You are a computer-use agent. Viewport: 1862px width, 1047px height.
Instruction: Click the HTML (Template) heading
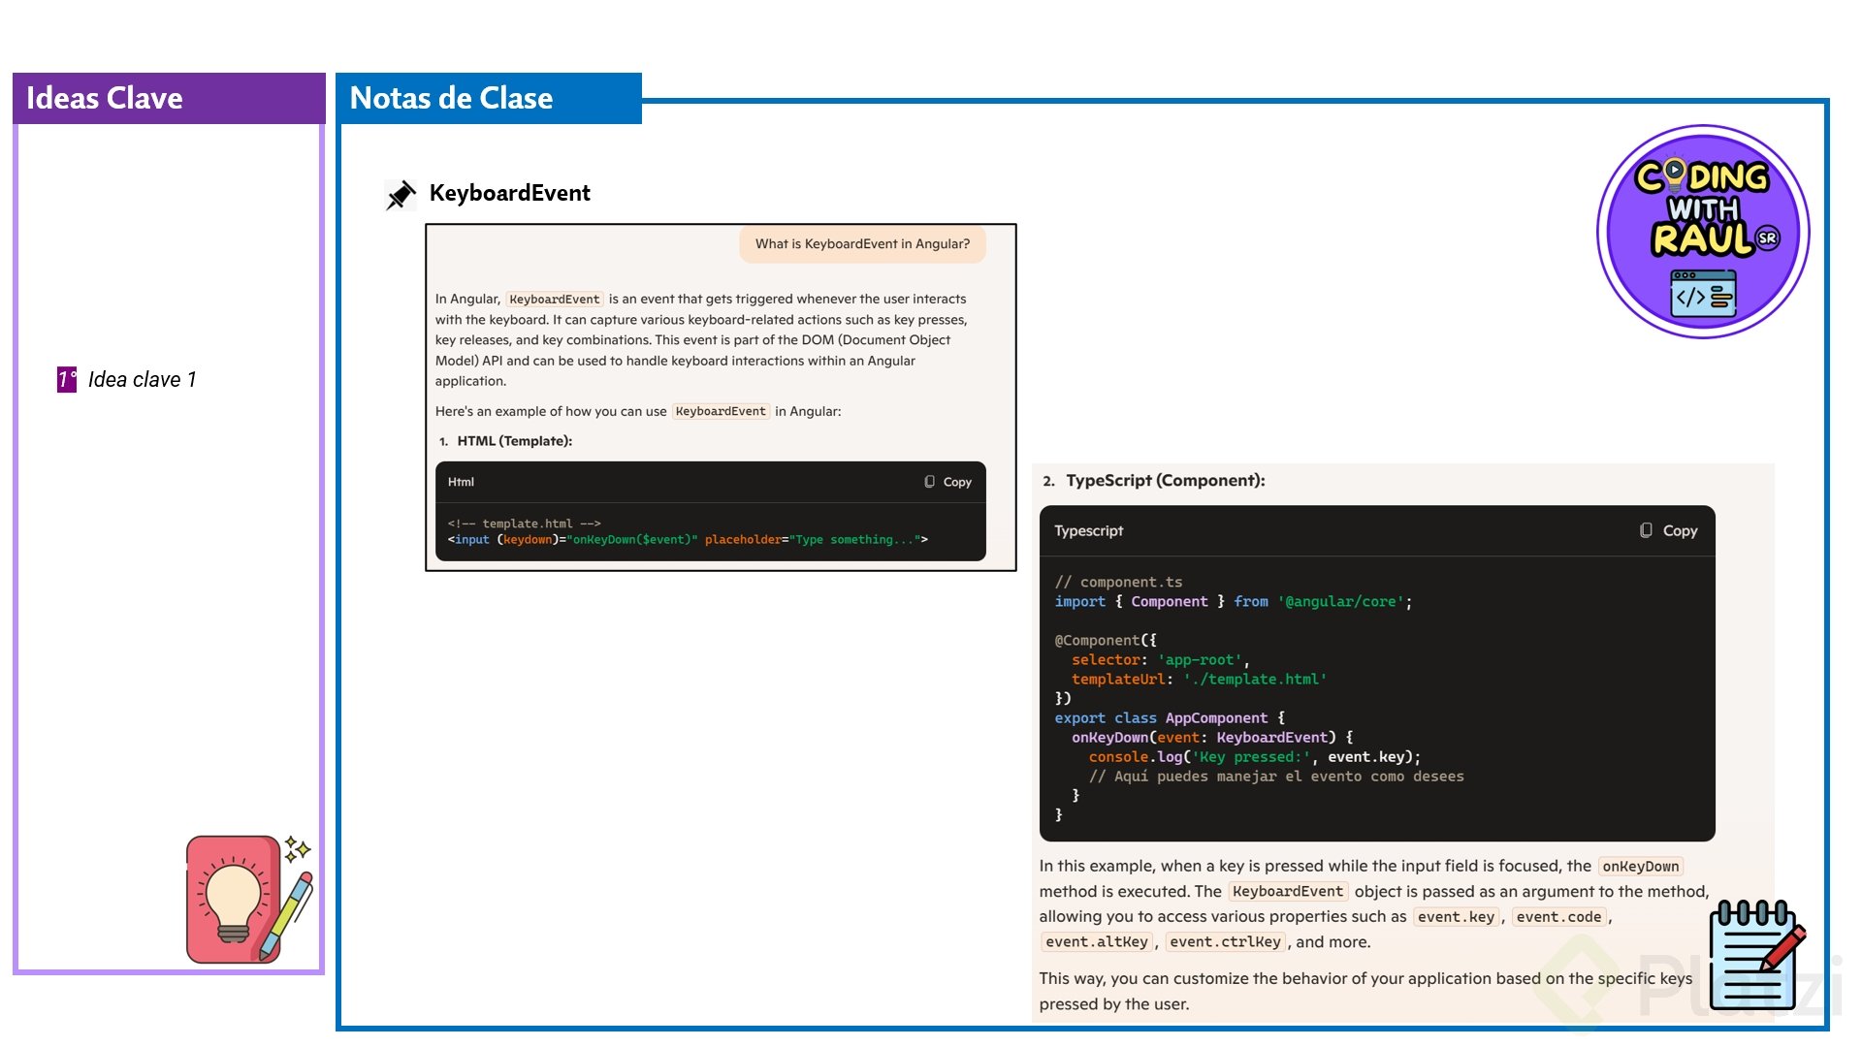tap(514, 441)
